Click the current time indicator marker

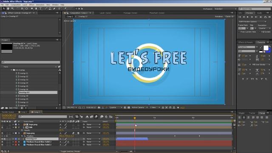coord(135,118)
